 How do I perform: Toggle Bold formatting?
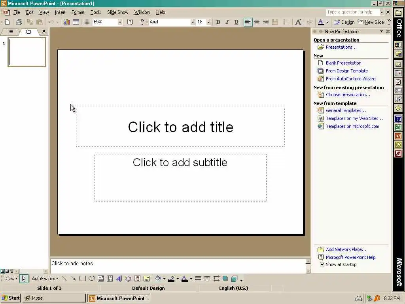218,22
